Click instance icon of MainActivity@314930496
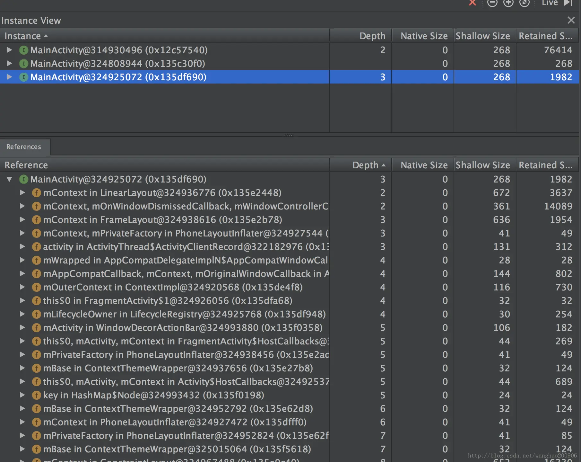The image size is (581, 462). [x=24, y=50]
